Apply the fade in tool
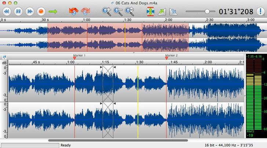The height and width of the screenshot is (148, 267). click(161, 11)
